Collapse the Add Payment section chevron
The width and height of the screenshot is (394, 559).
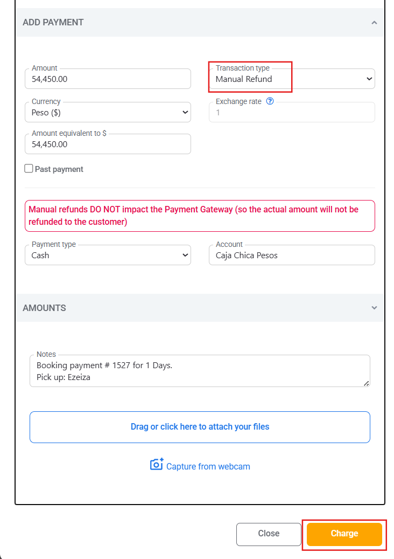(x=374, y=23)
